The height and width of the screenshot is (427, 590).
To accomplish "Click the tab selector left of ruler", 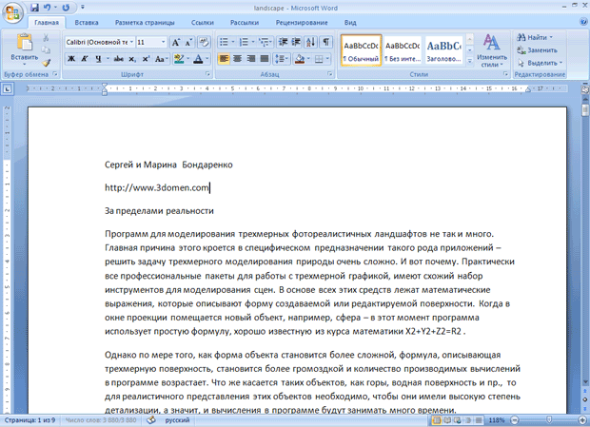I will tap(8, 89).
